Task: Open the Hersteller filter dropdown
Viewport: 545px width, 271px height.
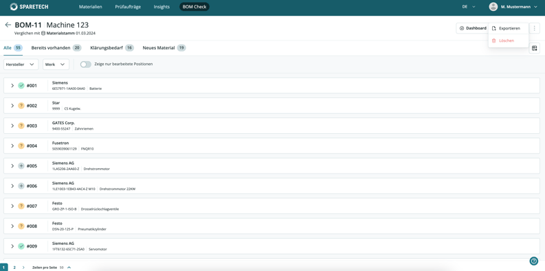Action: click(21, 64)
